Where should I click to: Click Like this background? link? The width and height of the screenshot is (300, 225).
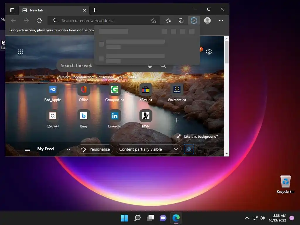[201, 137]
